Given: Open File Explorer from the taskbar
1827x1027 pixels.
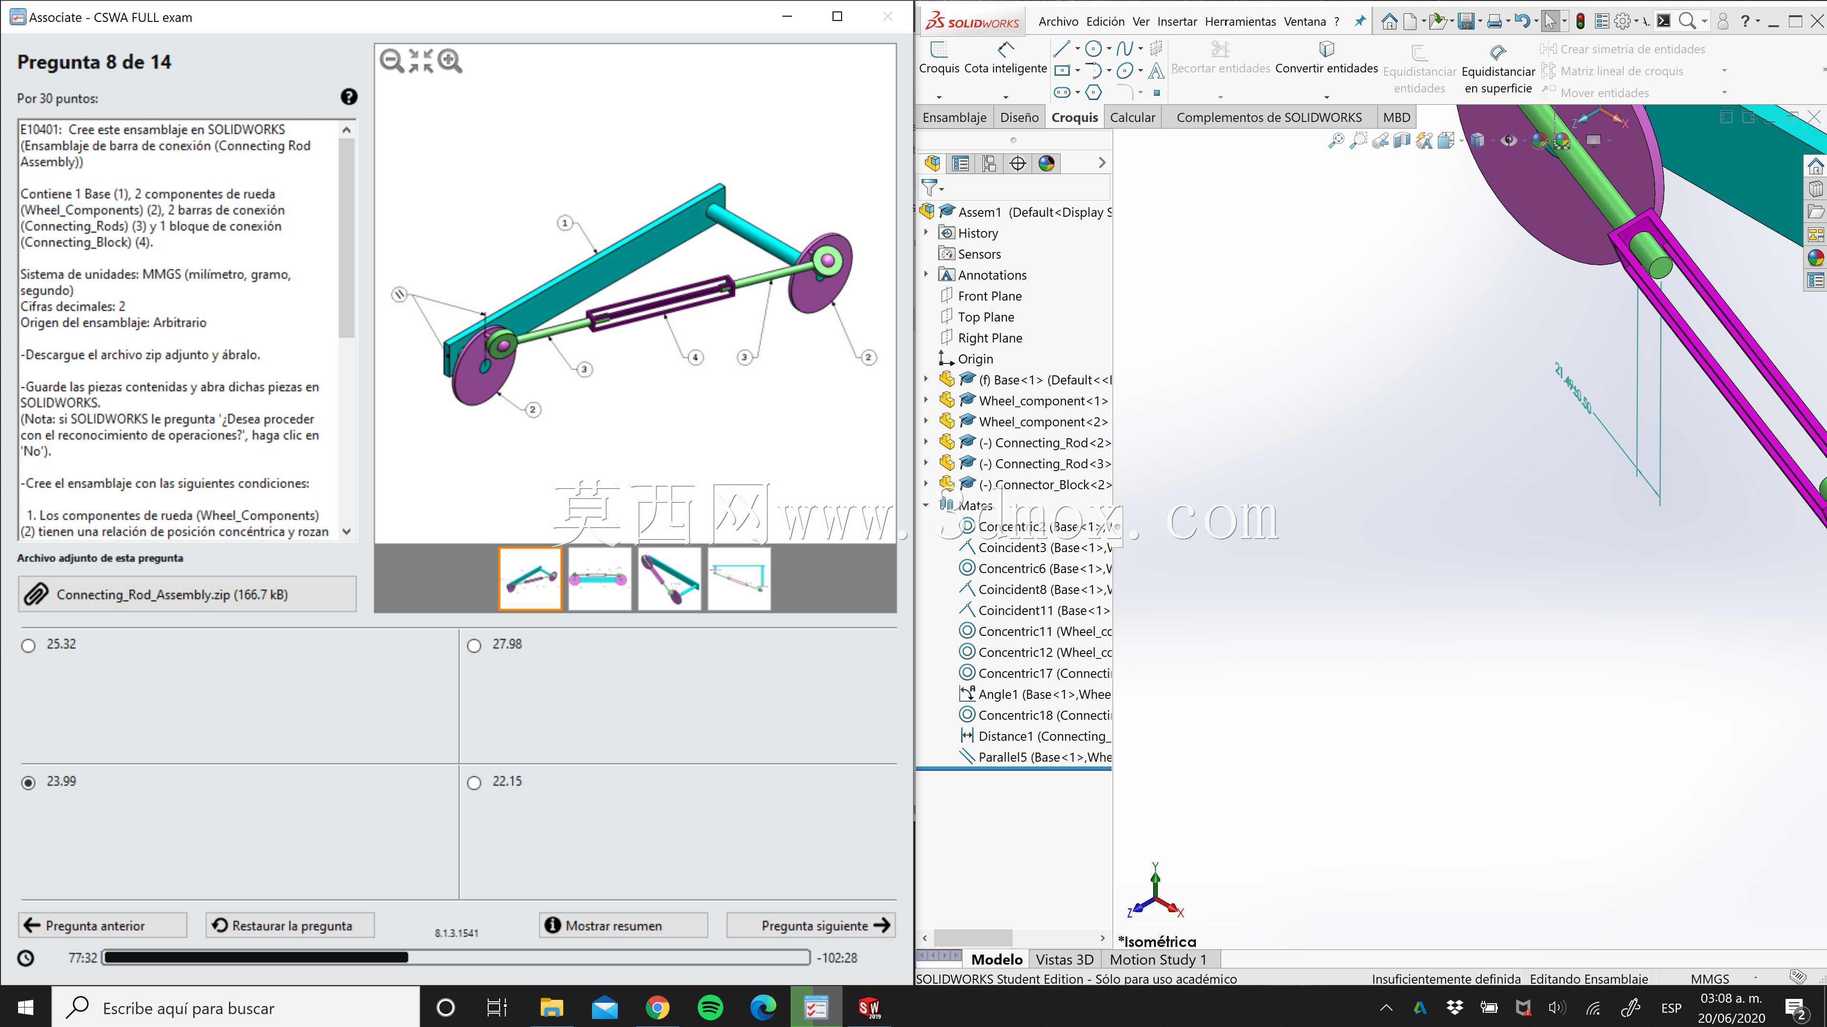Looking at the screenshot, I should [552, 1007].
